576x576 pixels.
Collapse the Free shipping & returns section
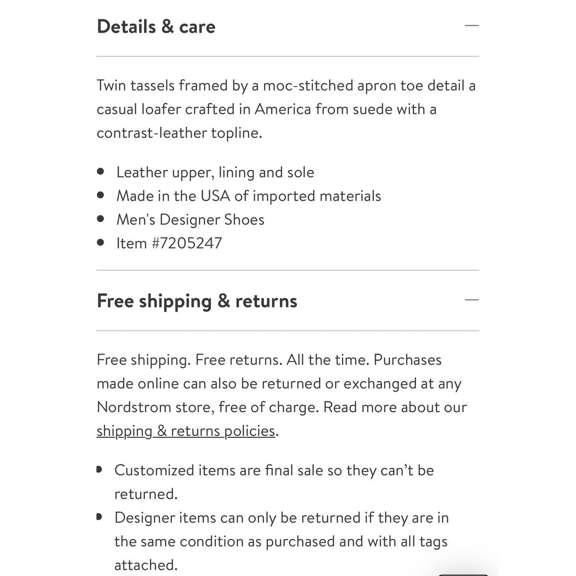coord(472,300)
